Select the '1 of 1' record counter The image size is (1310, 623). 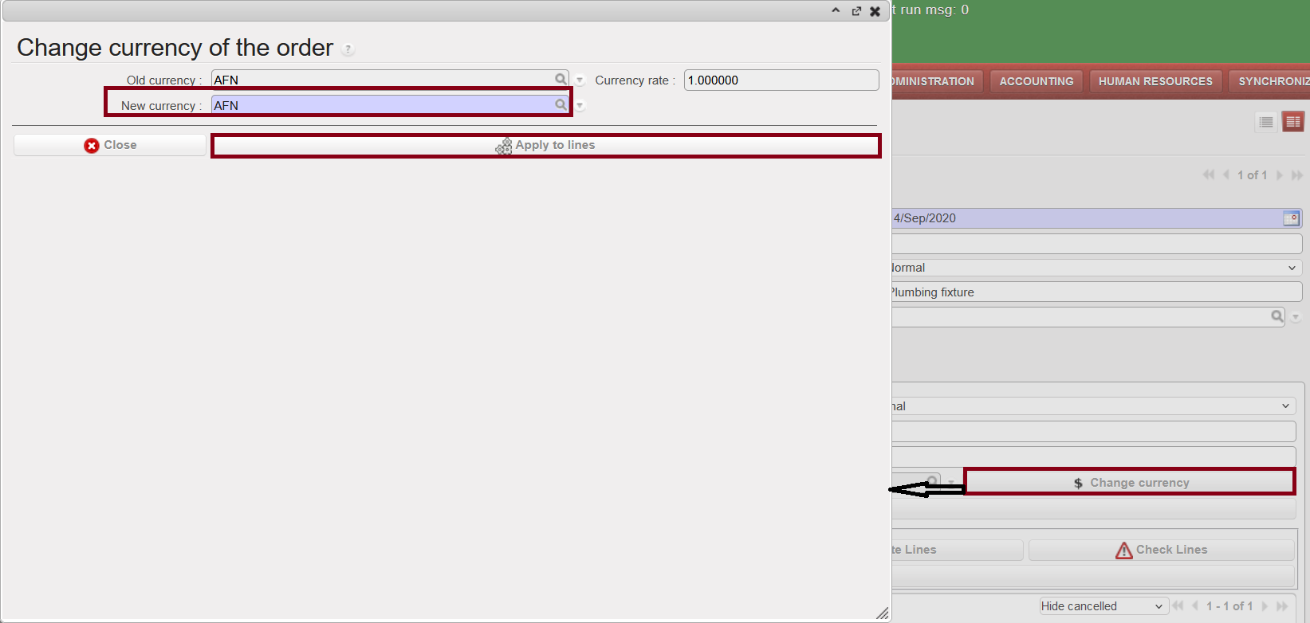(1252, 175)
